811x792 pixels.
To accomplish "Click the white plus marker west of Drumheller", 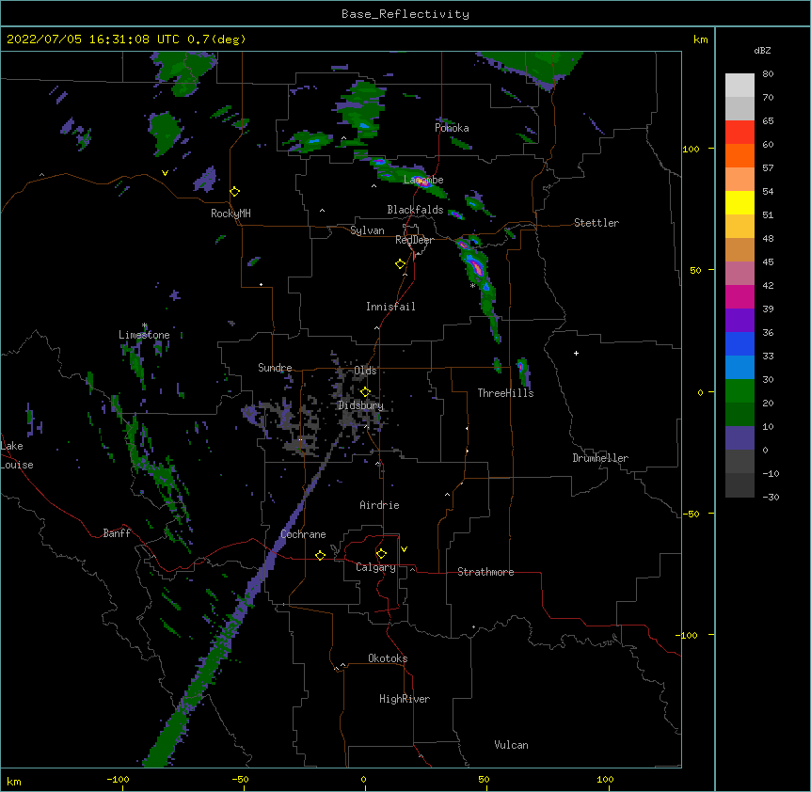I will (576, 353).
